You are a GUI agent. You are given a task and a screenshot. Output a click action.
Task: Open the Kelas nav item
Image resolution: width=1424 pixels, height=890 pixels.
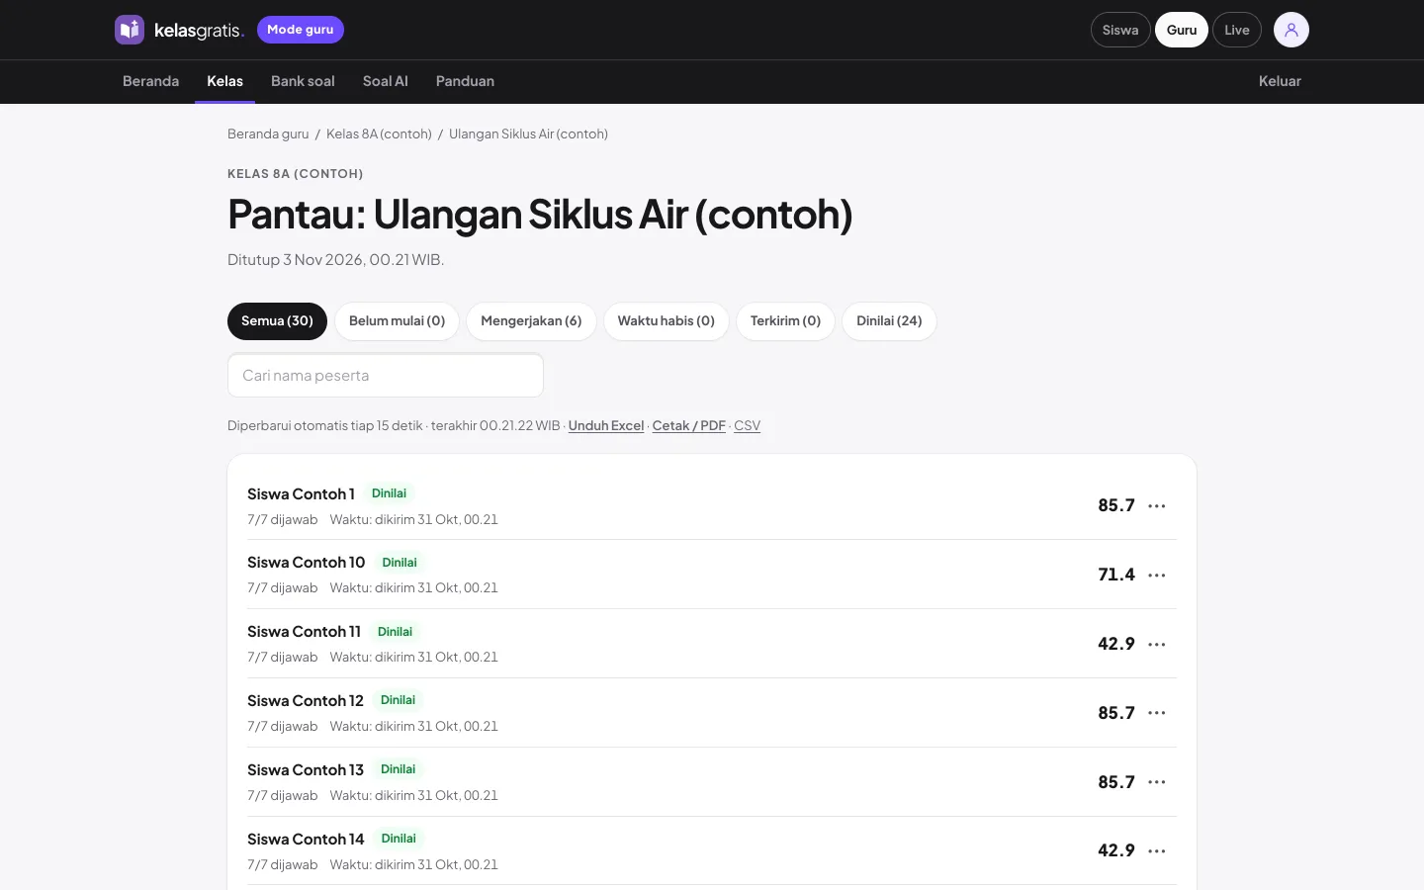[x=224, y=81]
